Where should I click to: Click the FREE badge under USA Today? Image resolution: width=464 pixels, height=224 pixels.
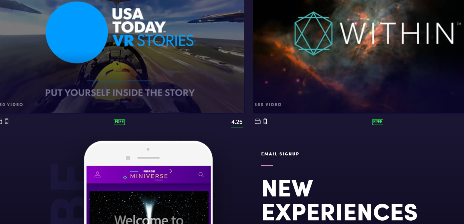[119, 122]
